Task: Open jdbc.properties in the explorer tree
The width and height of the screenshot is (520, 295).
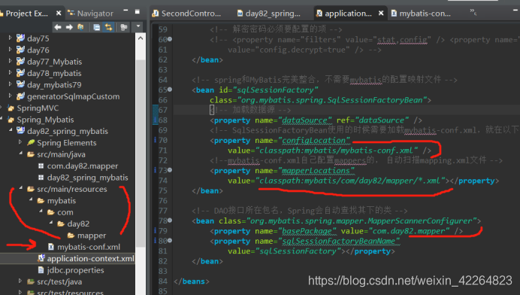Action: click(76, 270)
